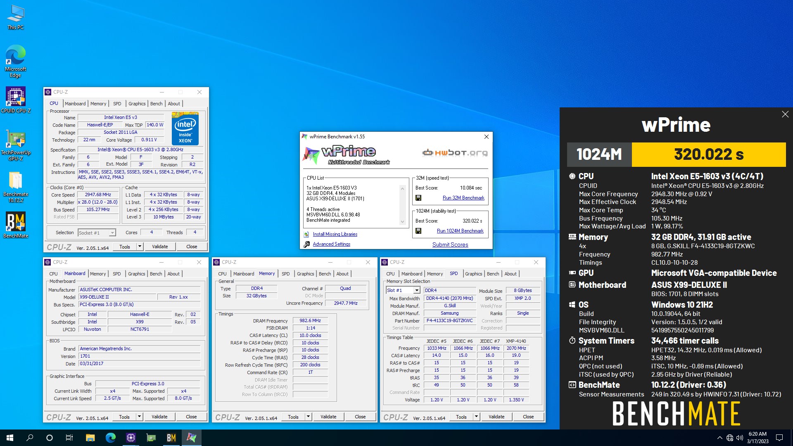Switch to CPU-Z taskbar icon
Screen dimensions: 793x446
pos(131,438)
